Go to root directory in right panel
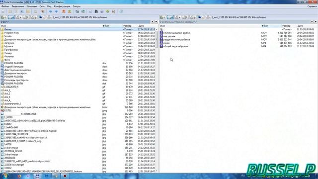The height and width of the screenshot is (179, 318). tap(206, 17)
